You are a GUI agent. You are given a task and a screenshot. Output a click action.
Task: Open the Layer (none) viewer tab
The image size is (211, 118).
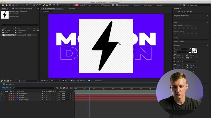tap(72, 9)
